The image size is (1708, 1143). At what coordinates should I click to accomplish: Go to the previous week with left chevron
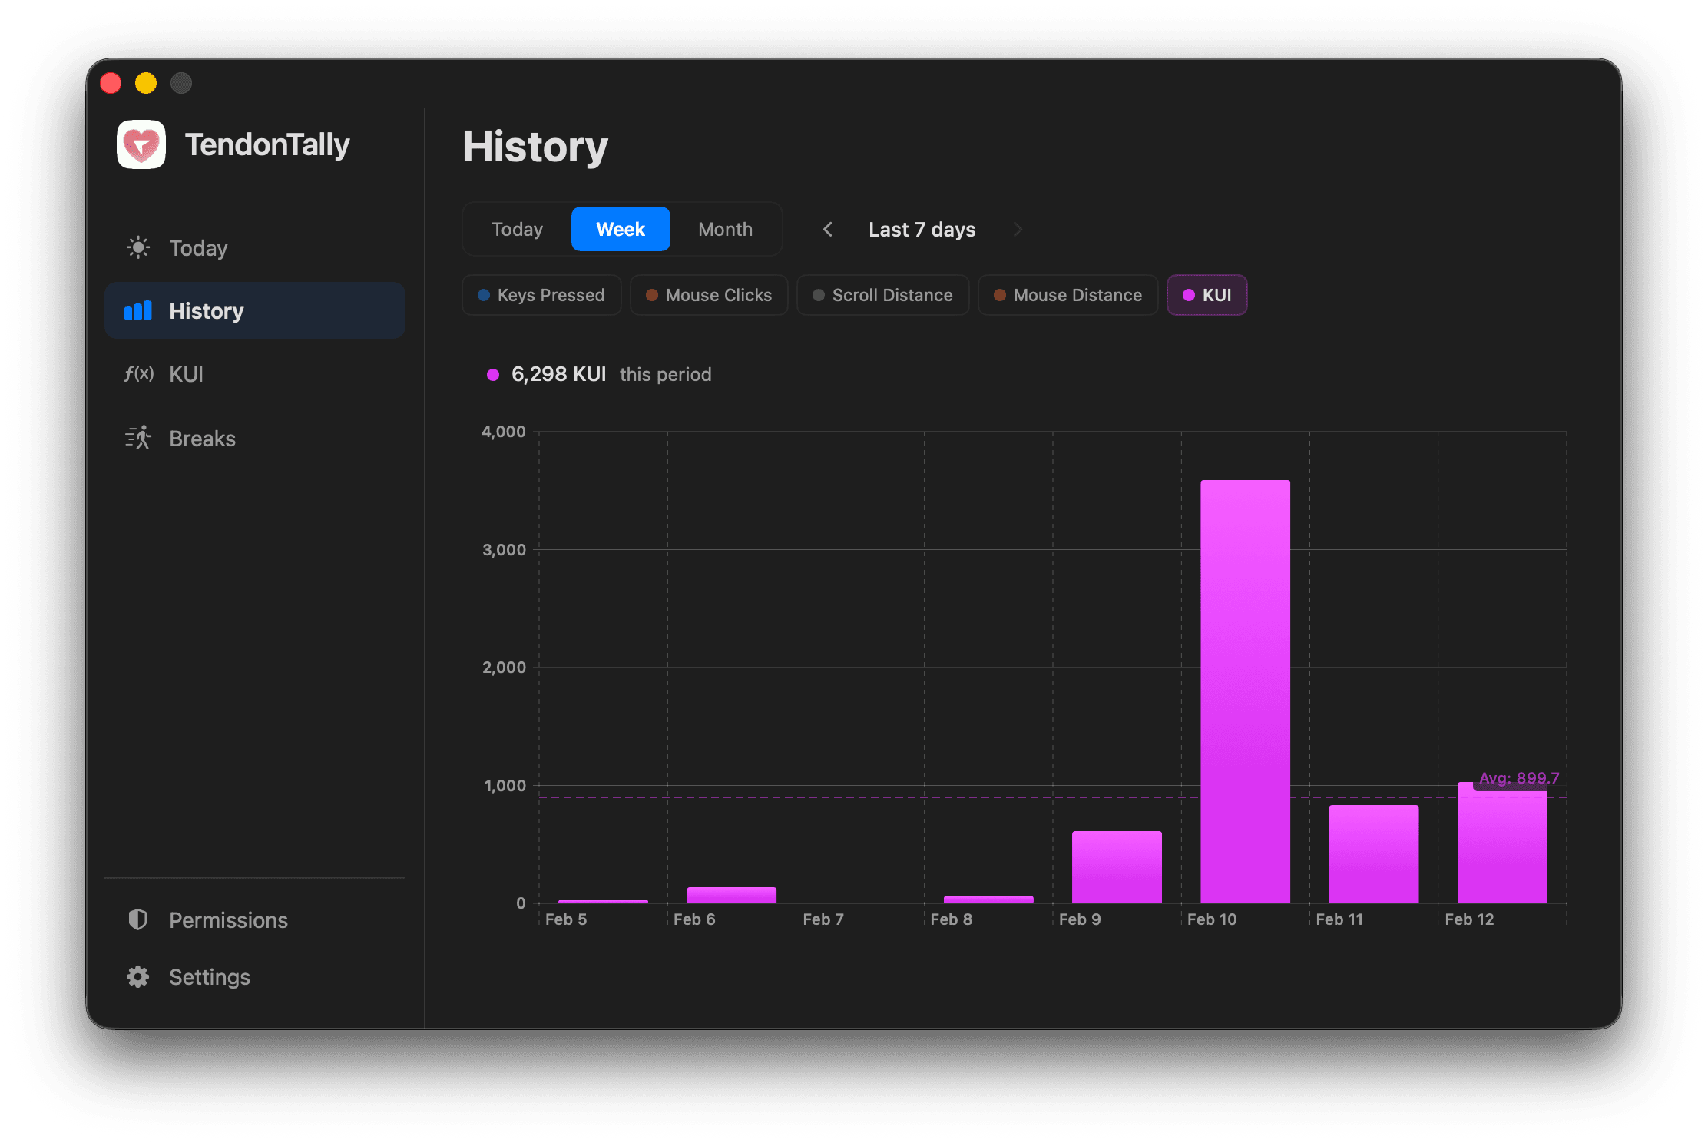(828, 229)
